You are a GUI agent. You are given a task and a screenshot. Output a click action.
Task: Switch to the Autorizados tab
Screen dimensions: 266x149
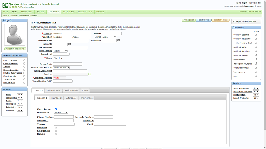point(71,98)
